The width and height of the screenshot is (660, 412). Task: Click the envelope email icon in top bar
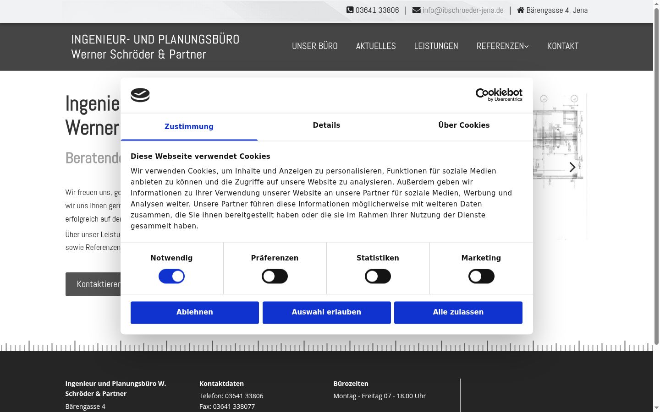point(416,10)
